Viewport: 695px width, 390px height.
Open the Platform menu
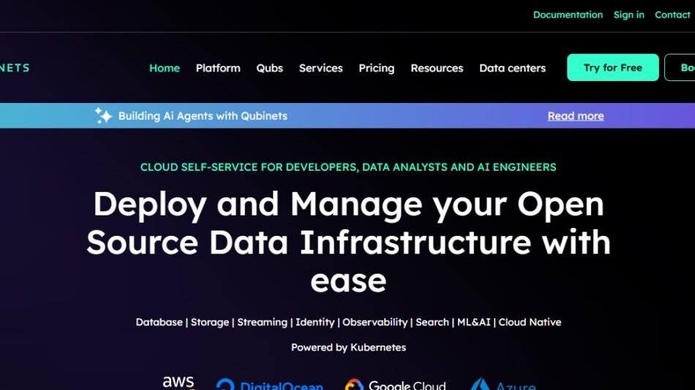(x=218, y=68)
